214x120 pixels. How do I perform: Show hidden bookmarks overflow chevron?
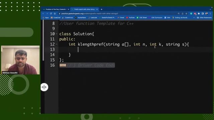[194, 18]
